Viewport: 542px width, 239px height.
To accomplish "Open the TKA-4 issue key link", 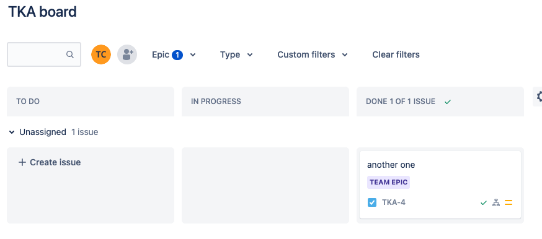I will [393, 202].
